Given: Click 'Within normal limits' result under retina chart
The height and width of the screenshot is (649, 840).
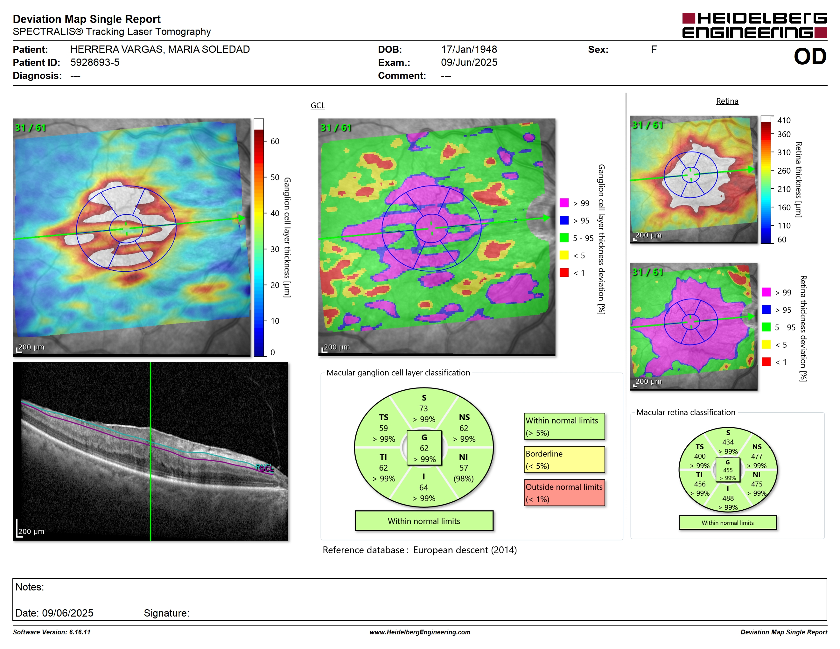Looking at the screenshot, I should 727,522.
